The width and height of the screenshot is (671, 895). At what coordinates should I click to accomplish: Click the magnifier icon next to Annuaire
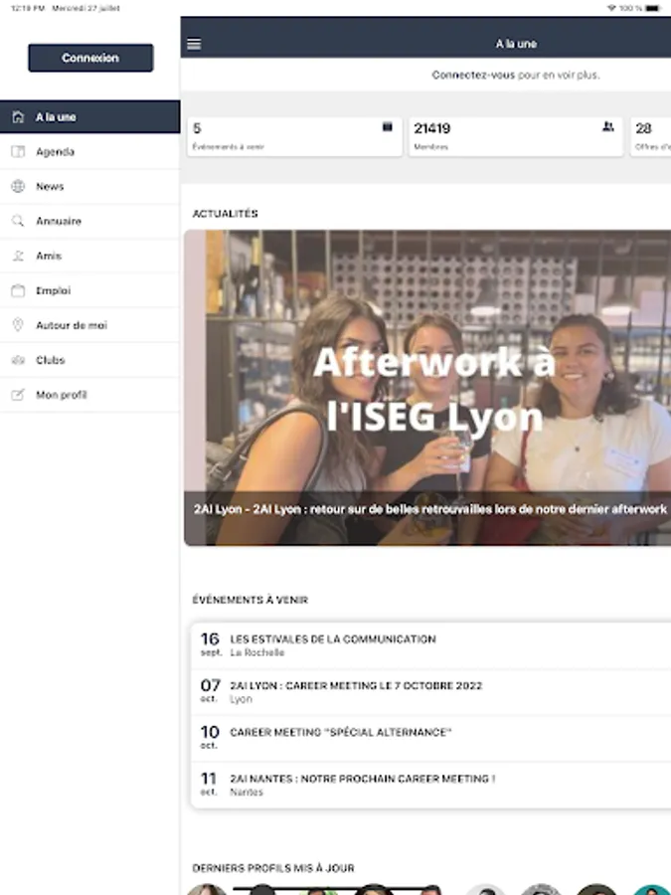tap(18, 221)
